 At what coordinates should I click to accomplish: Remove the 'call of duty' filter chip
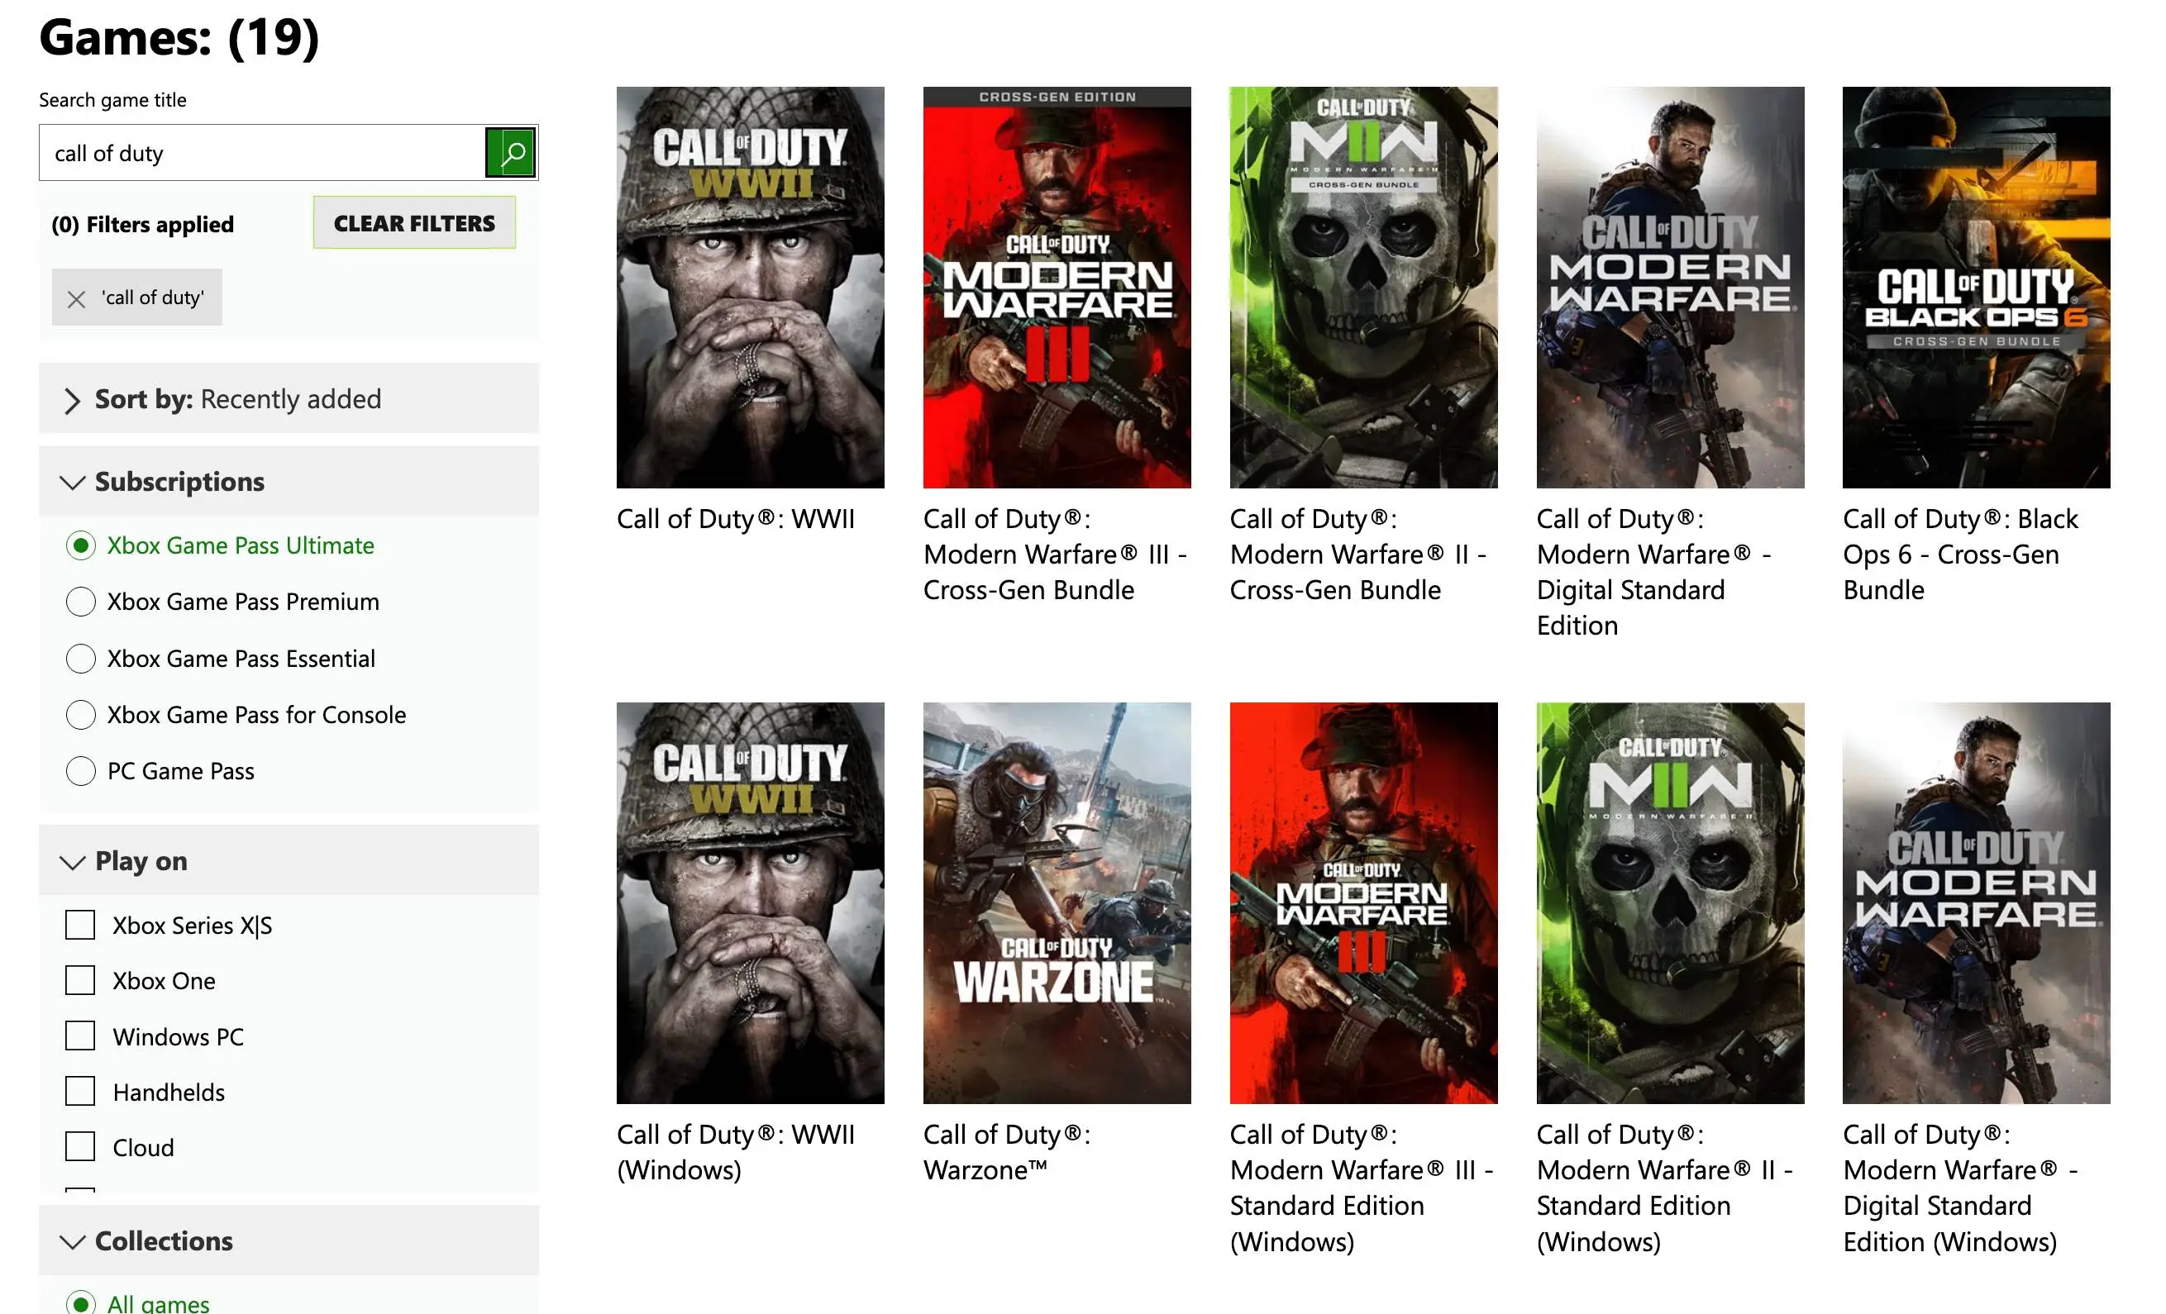click(x=78, y=298)
